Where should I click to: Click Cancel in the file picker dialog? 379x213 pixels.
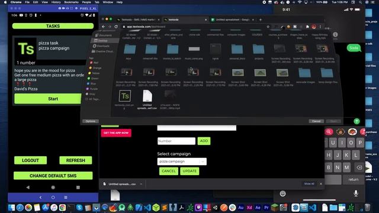316,121
